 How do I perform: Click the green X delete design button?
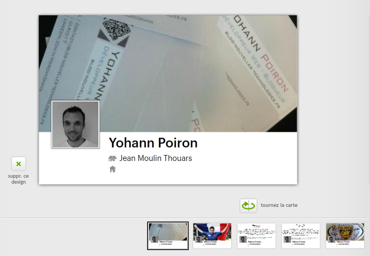coord(18,164)
